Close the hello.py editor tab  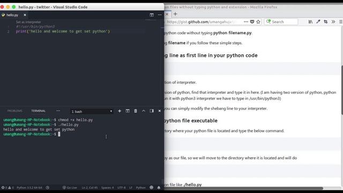pos(25,15)
